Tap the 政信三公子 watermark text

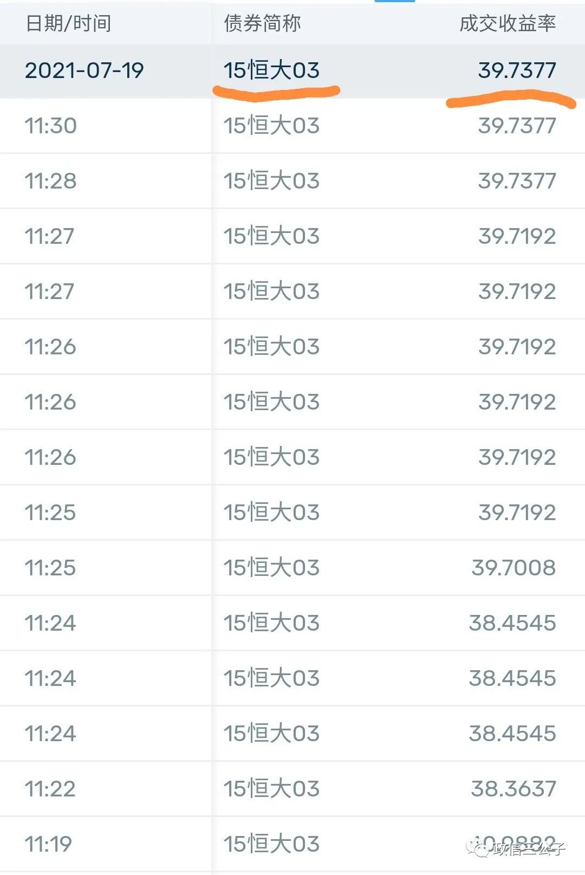point(529,848)
